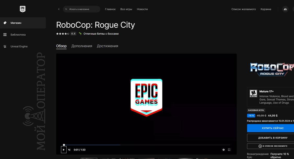Open the friends icon in the top bar
Image resolution: width=294 pixels, height=159 pixels.
point(285,9)
